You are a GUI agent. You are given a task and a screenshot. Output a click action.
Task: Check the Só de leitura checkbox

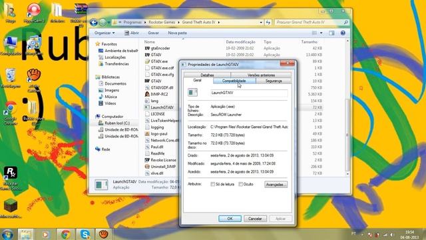[x=213, y=184]
